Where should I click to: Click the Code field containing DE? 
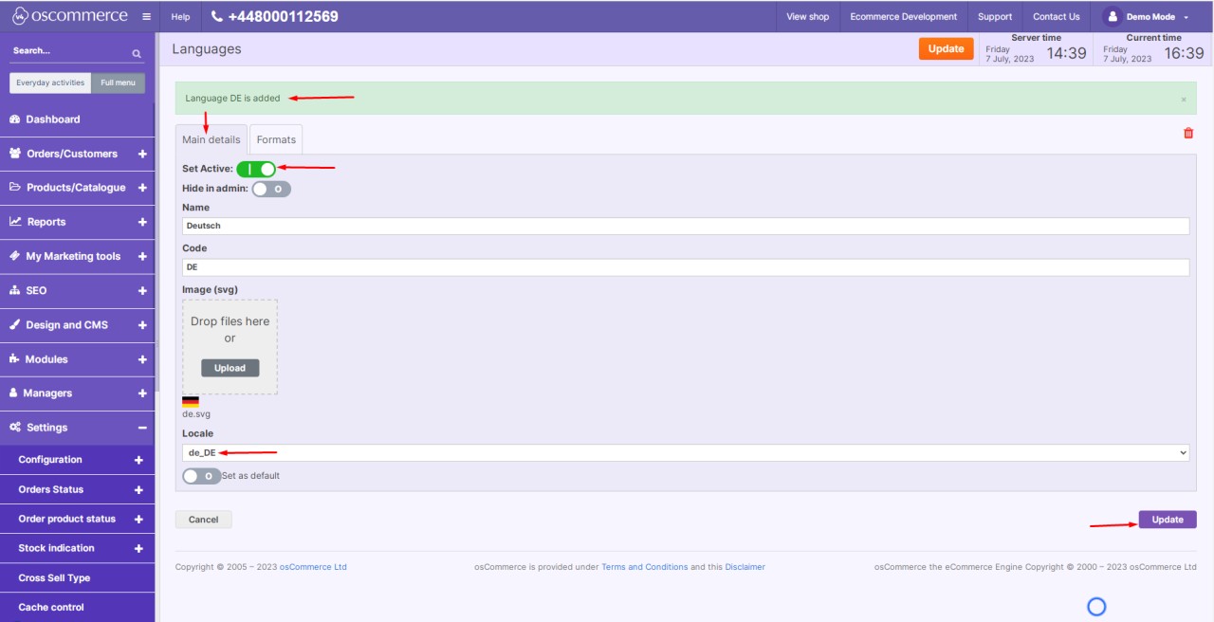pos(686,267)
